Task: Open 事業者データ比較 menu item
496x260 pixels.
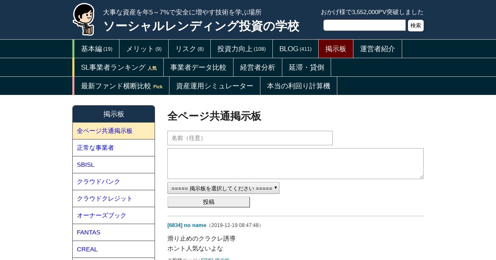Action: click(x=198, y=67)
